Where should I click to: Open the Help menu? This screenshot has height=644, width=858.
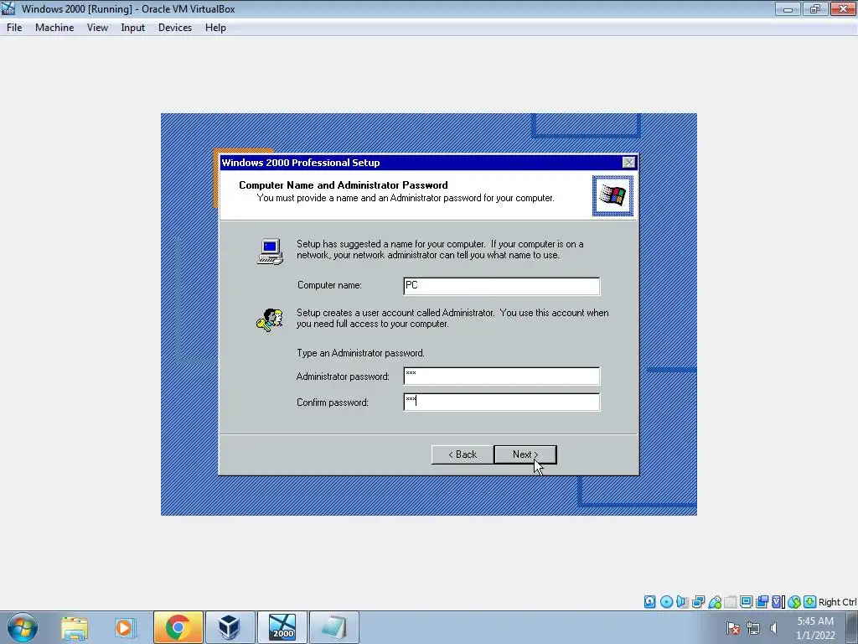click(215, 28)
